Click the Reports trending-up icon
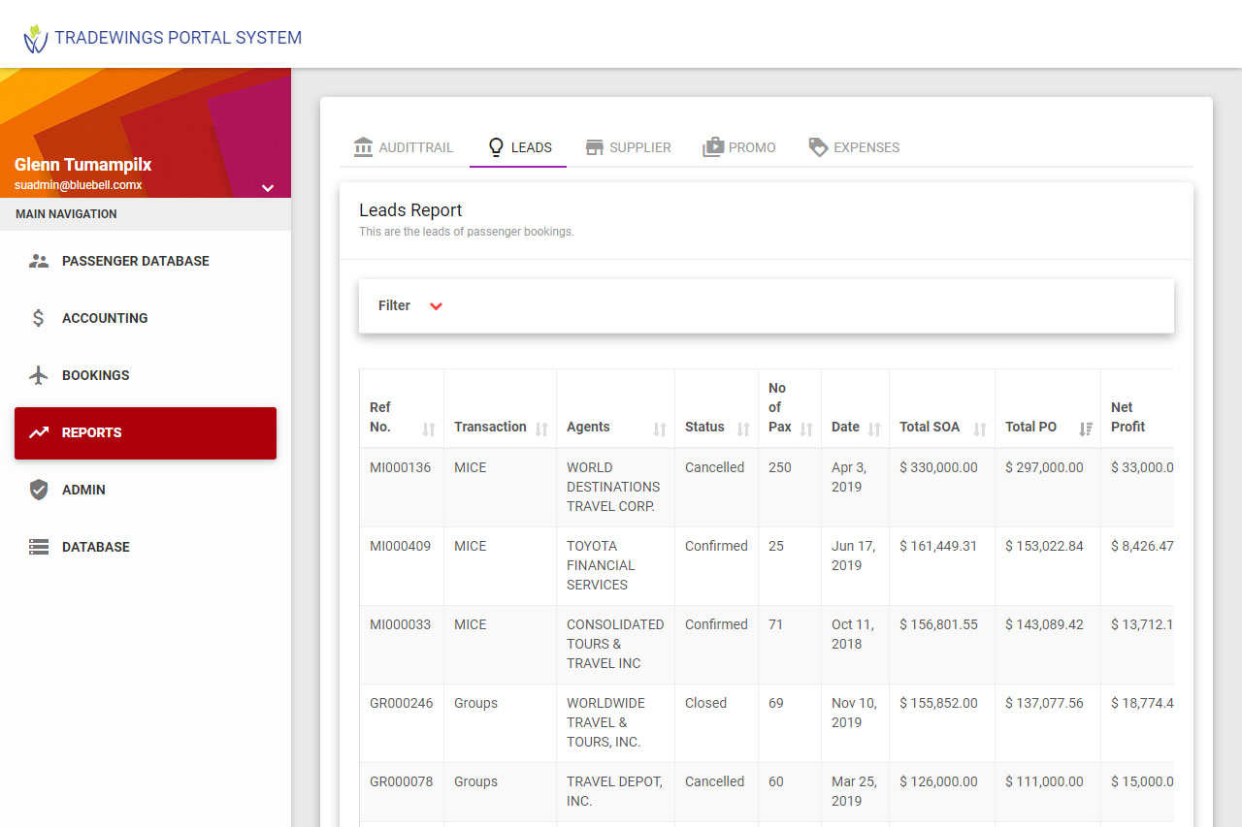1242x827 pixels. tap(39, 432)
